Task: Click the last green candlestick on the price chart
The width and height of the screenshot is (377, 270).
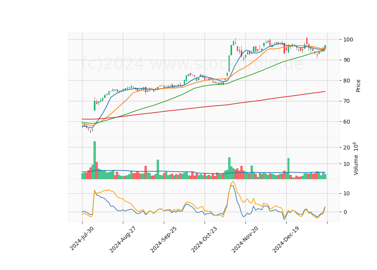Action: 325,47
